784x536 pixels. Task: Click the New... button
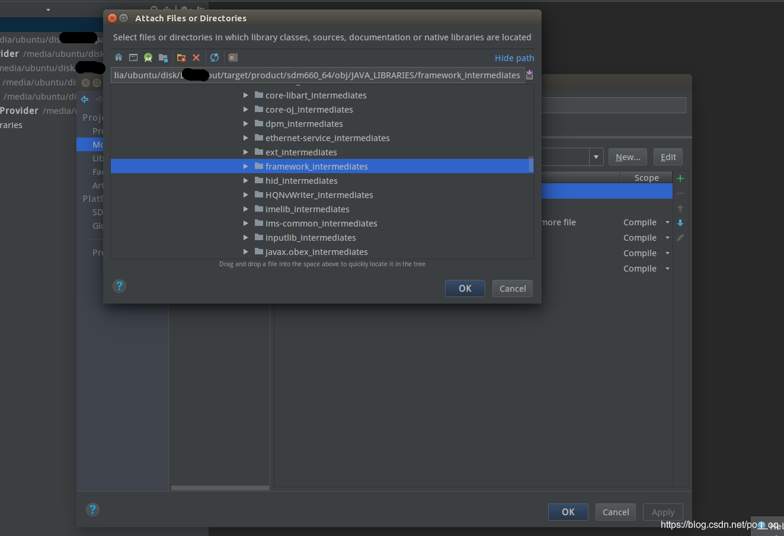(628, 157)
